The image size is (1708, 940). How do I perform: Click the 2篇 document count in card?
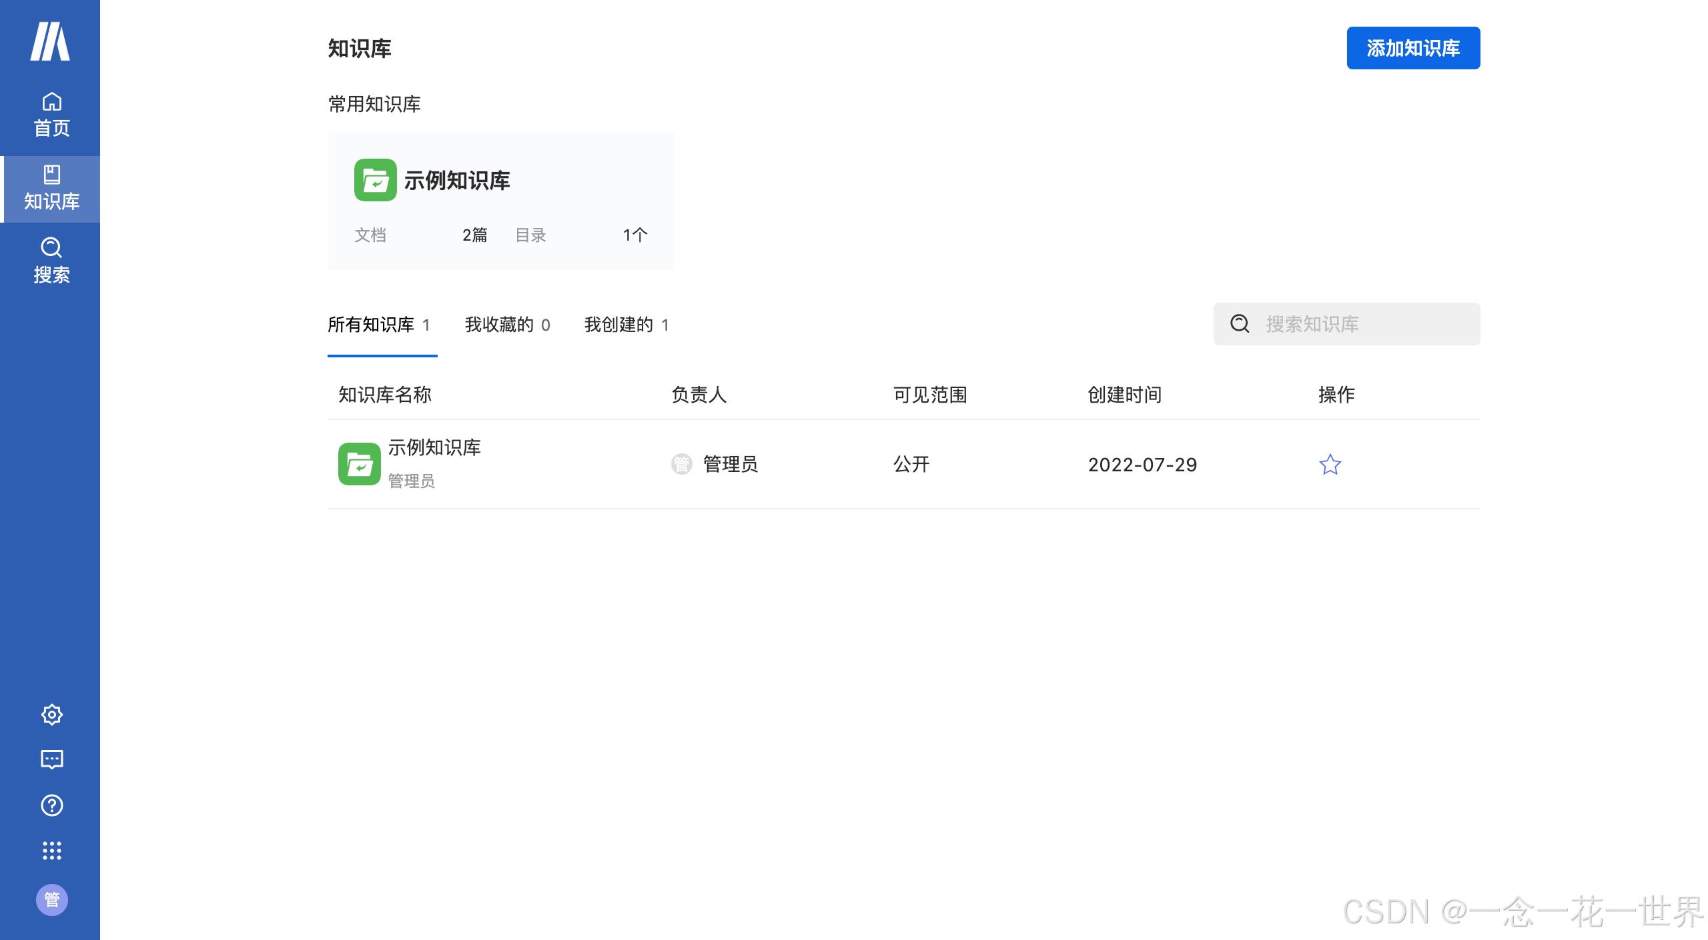pyautogui.click(x=474, y=235)
